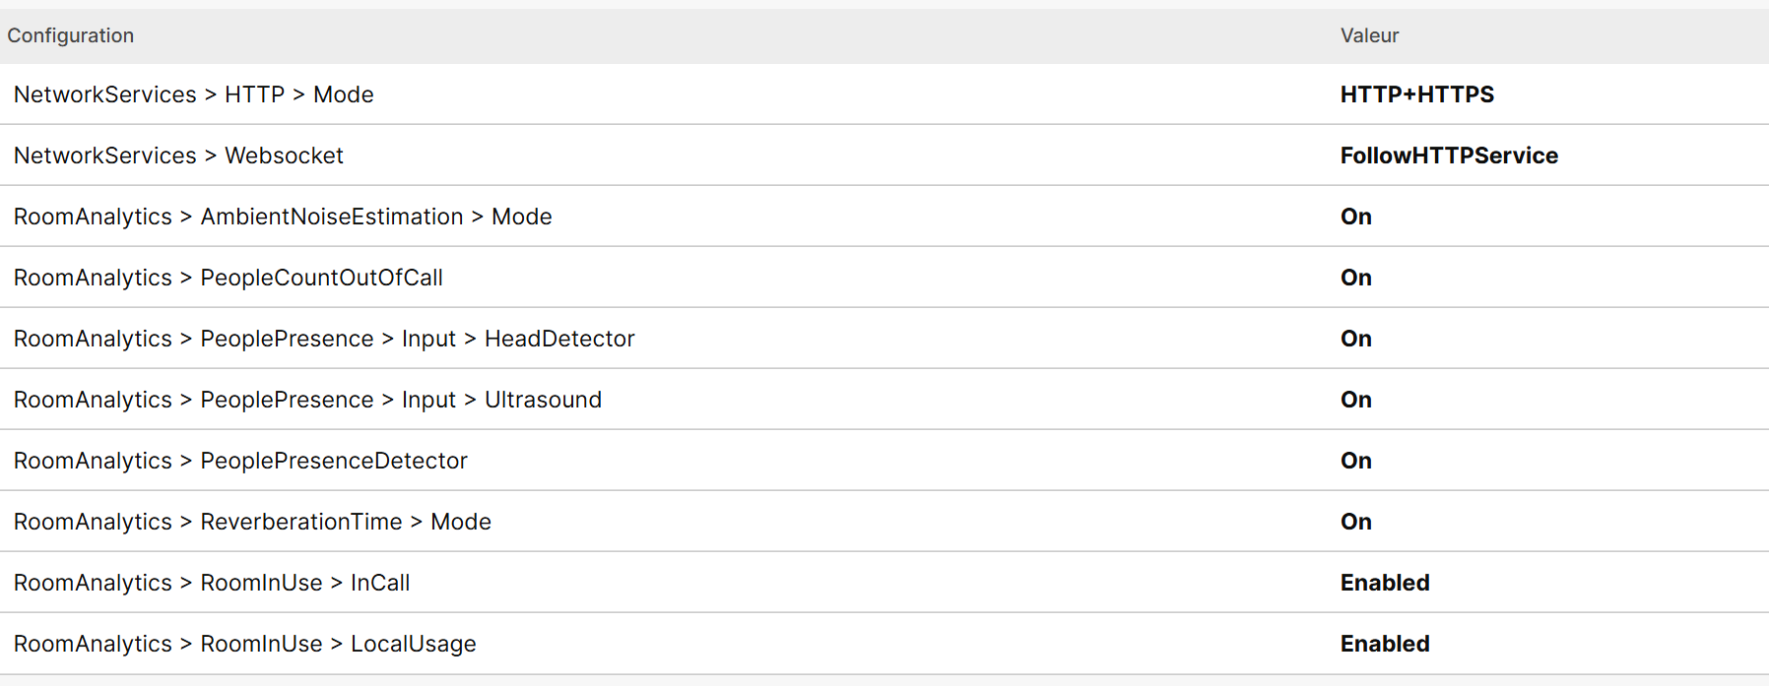Click the Enabled value for RoomInUse LocalUsage
The height and width of the screenshot is (686, 1769).
pos(1385,644)
